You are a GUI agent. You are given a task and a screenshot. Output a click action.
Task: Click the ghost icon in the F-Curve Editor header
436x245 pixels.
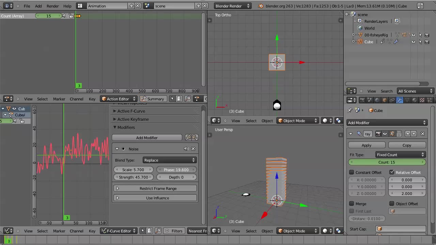(149, 231)
